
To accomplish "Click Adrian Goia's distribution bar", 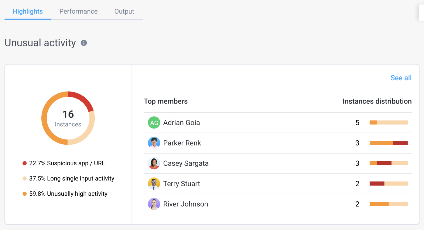I will pyautogui.click(x=388, y=122).
